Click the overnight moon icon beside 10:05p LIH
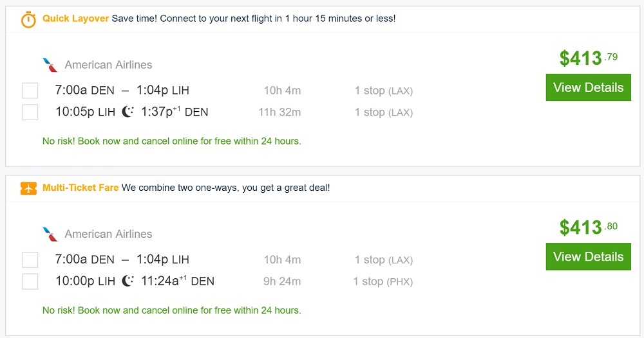 point(128,112)
